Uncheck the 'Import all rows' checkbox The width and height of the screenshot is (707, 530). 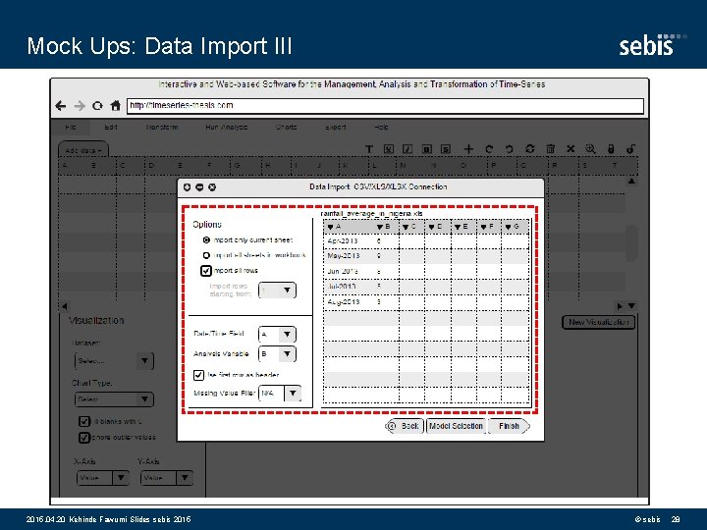[206, 271]
